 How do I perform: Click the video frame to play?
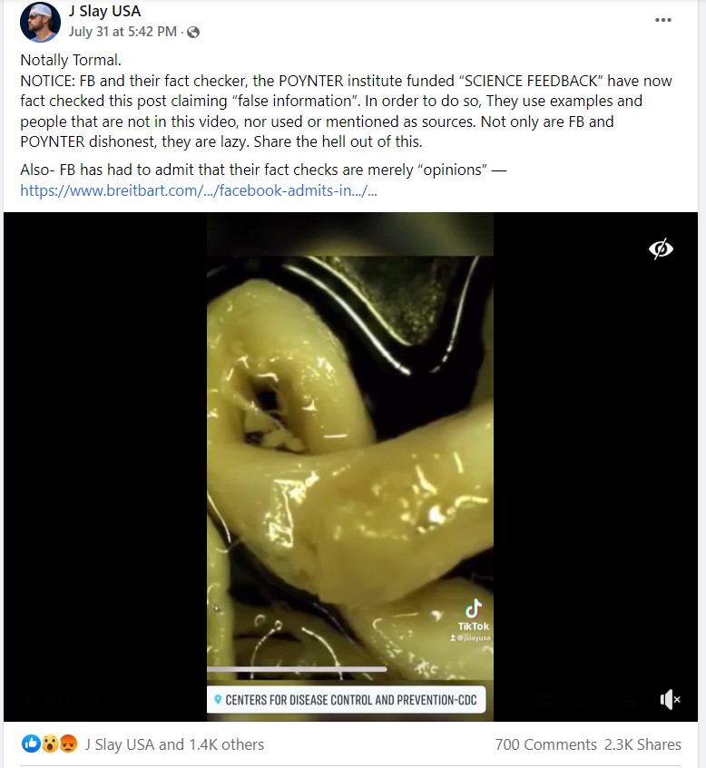coord(350,466)
